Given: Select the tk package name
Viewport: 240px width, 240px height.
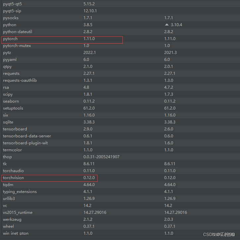Looking at the screenshot, I should (5, 164).
